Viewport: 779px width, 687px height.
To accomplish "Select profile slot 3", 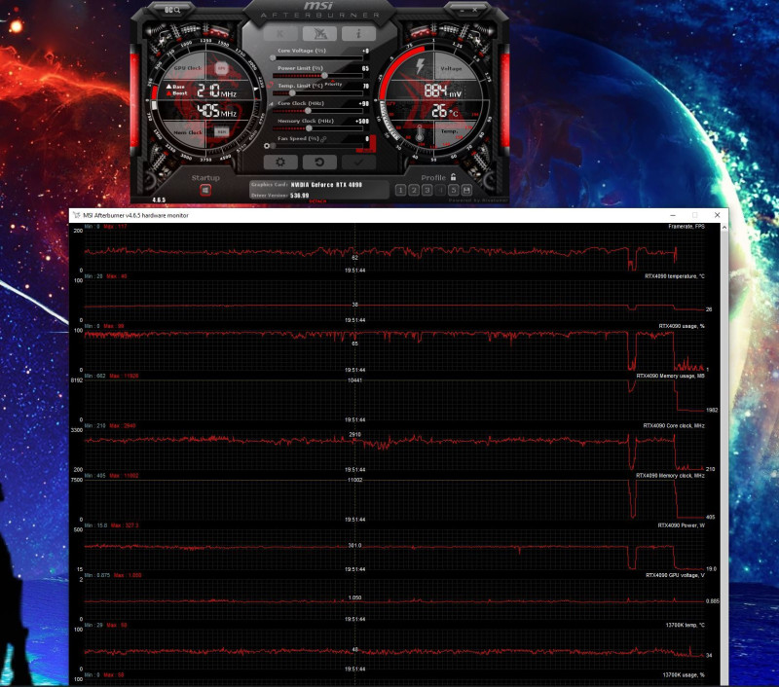I will pos(427,190).
